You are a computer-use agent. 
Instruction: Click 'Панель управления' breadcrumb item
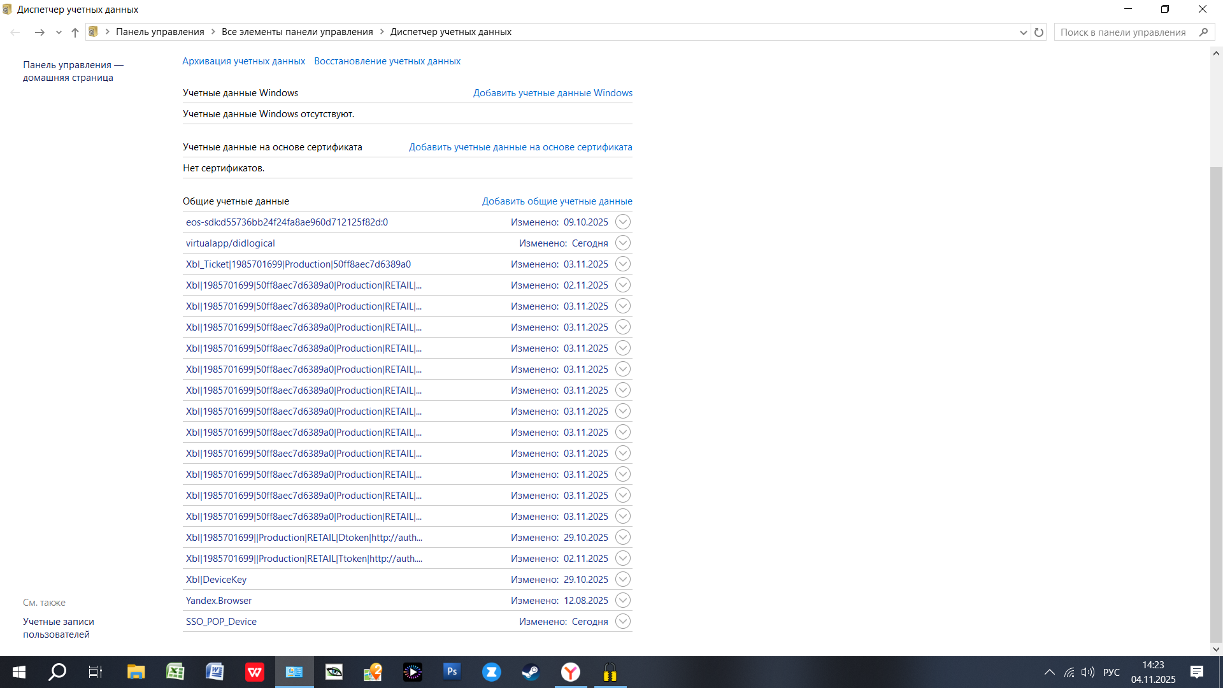click(x=160, y=32)
